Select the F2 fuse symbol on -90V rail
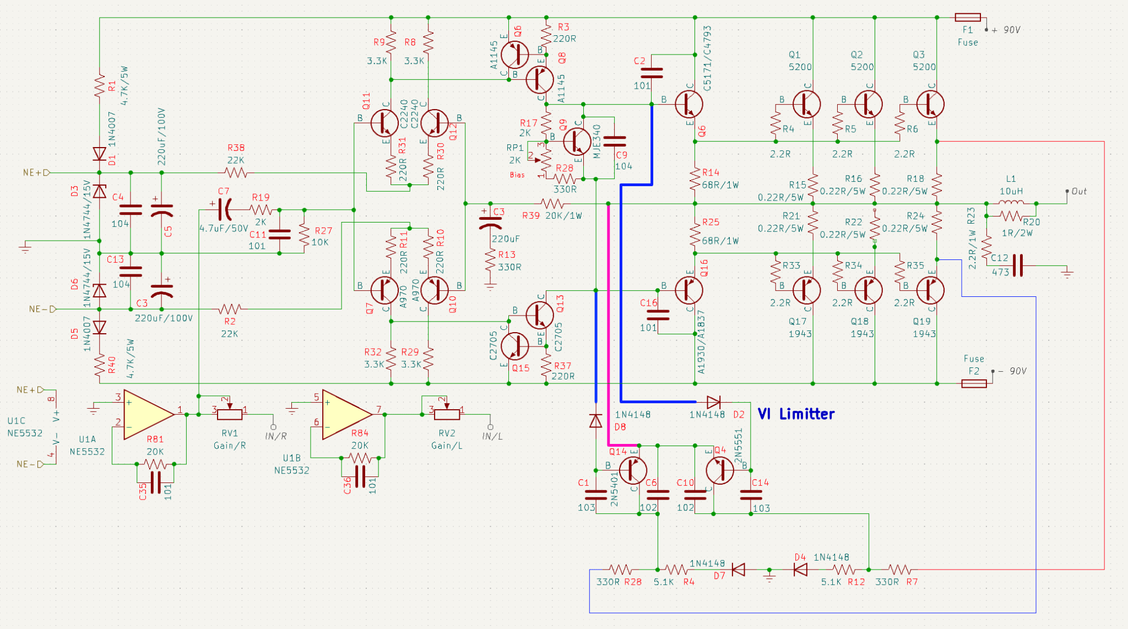 [974, 383]
